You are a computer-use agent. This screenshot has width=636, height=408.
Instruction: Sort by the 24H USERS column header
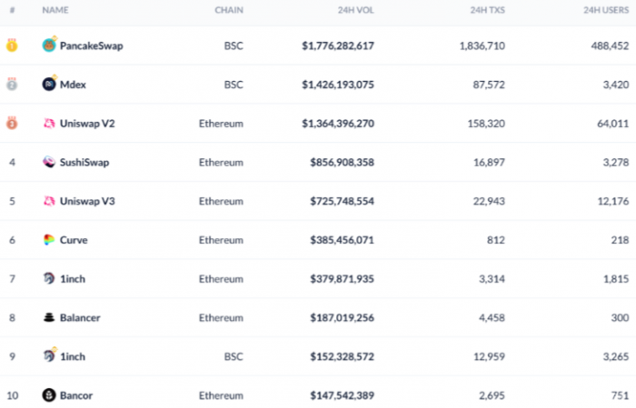tap(607, 11)
